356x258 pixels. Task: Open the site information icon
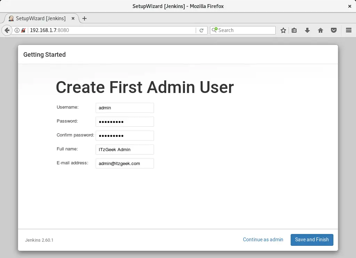point(17,30)
